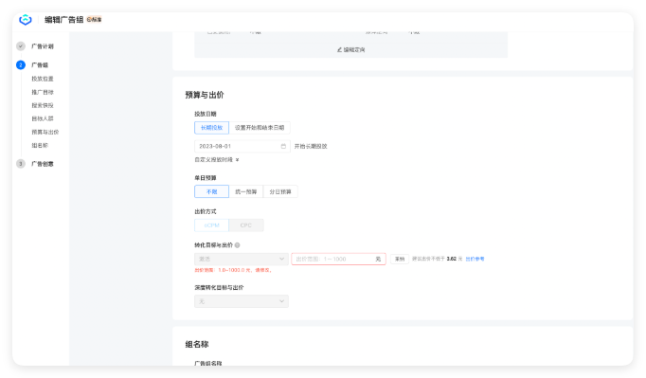Select oCPM bidding method

coord(211,225)
